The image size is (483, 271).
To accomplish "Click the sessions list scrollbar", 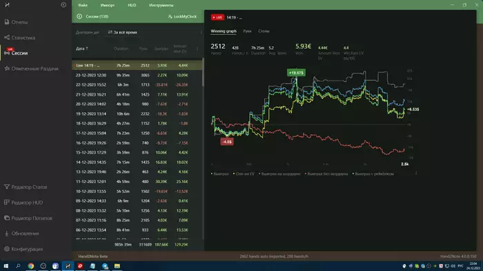I will [x=203, y=72].
